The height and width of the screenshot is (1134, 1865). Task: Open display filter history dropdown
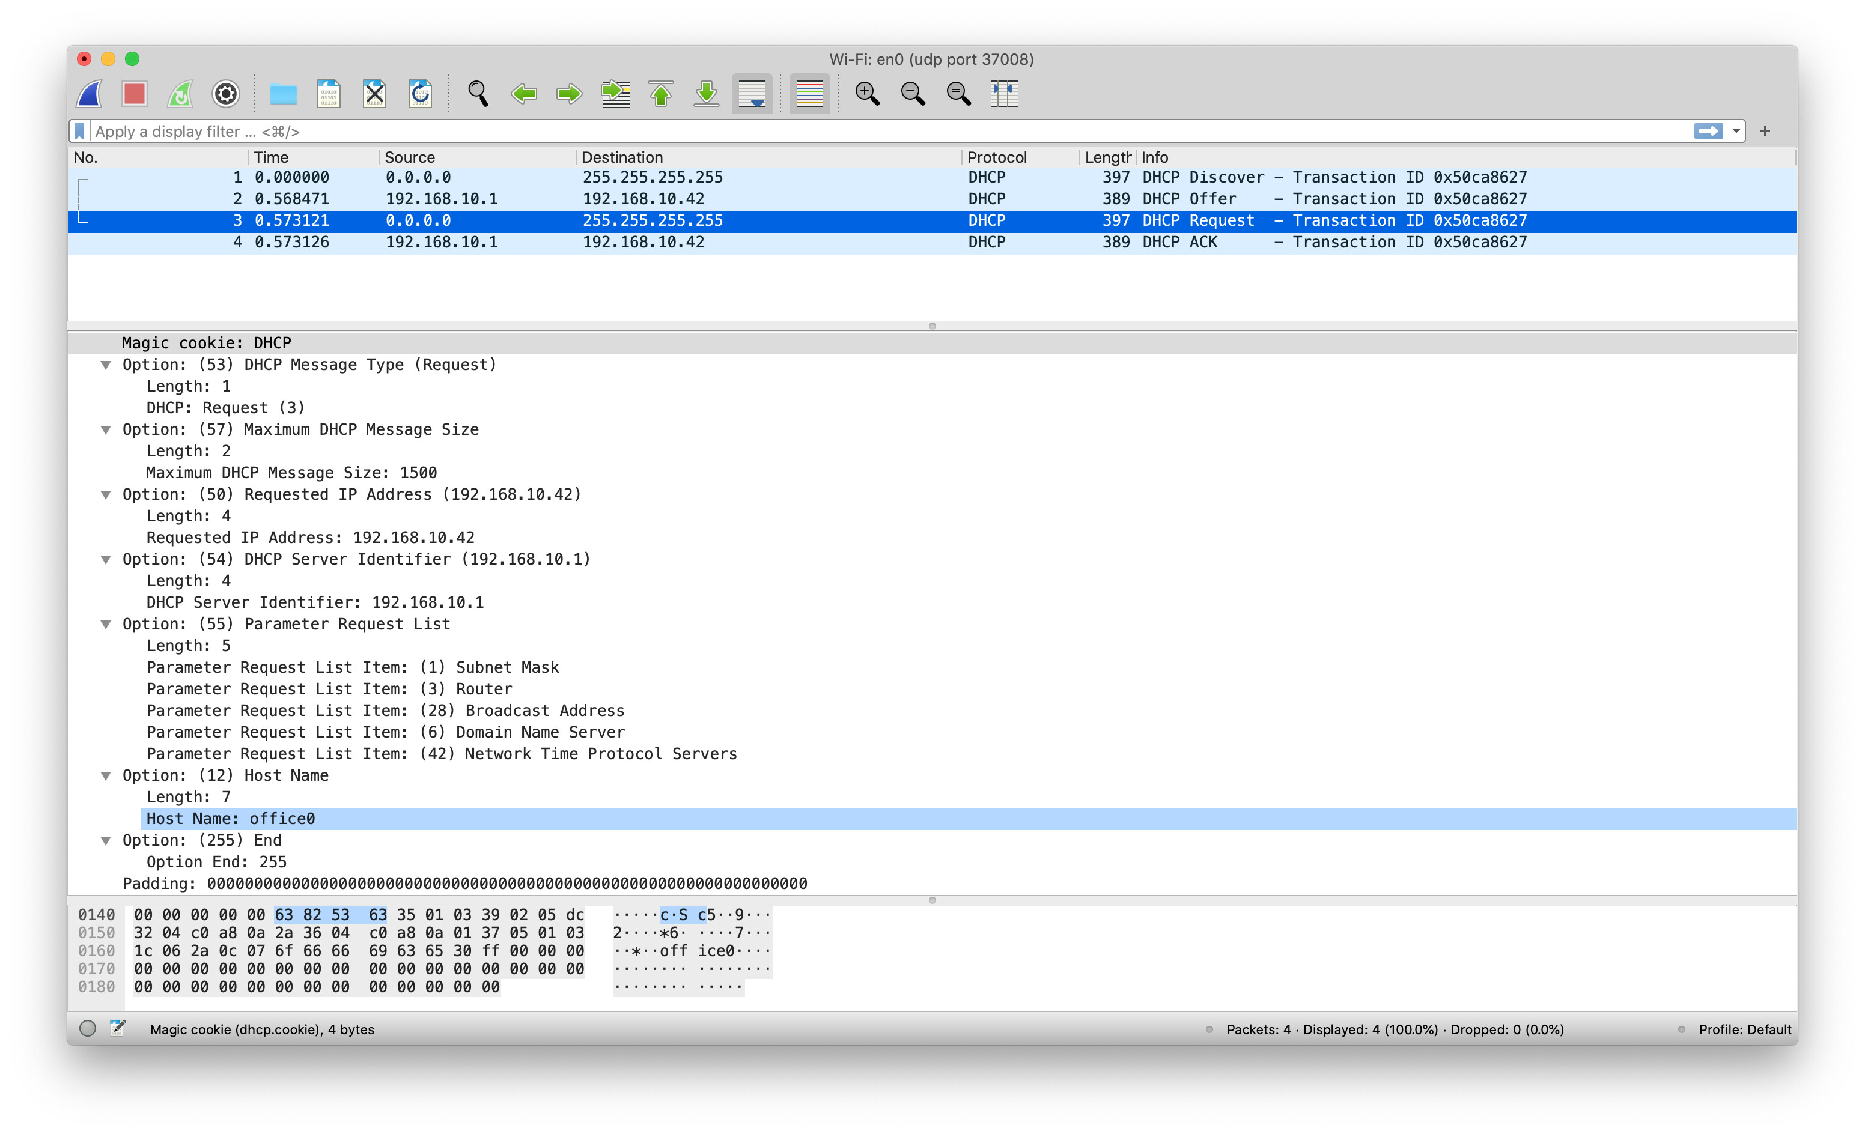[x=1736, y=132]
